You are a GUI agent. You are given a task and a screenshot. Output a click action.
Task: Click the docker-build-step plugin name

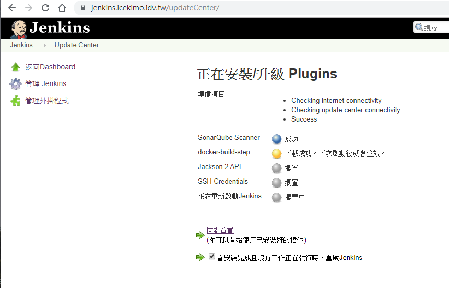[x=224, y=152]
